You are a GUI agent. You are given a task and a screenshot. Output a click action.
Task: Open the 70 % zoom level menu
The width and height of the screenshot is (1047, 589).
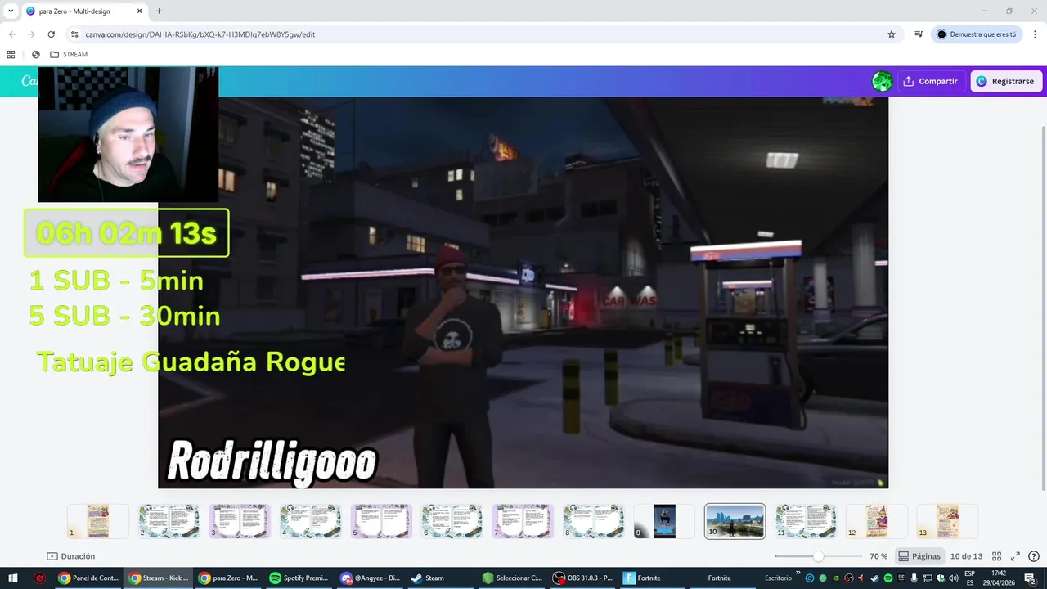(878, 556)
